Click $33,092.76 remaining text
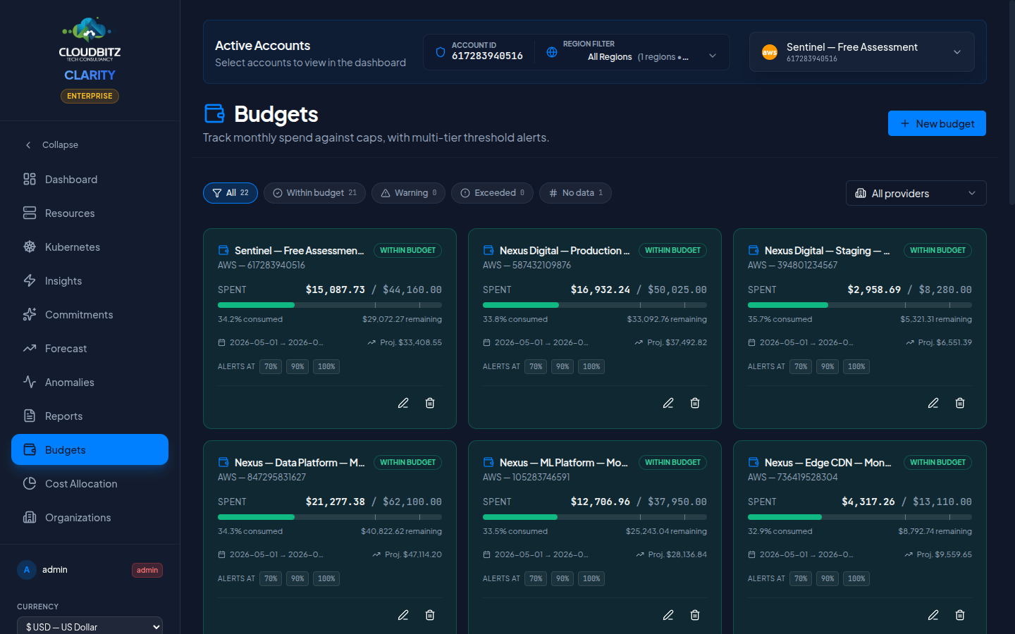The height and width of the screenshot is (634, 1015). 667,319
